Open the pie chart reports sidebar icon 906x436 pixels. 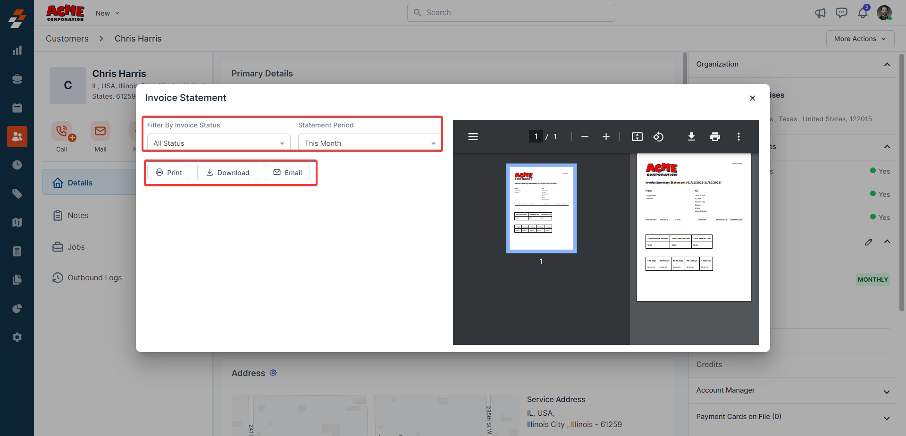coord(17,309)
